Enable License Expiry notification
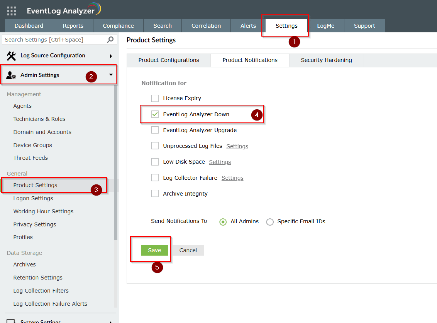The width and height of the screenshot is (437, 323). 155,98
